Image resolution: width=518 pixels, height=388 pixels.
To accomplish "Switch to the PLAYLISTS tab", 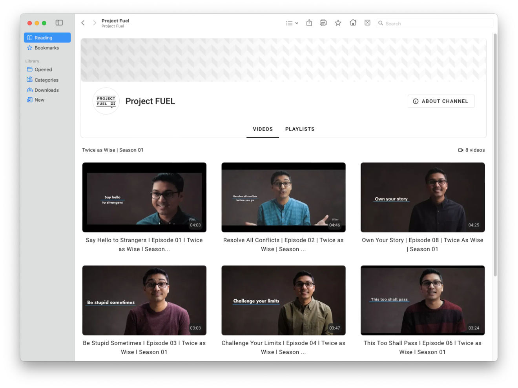I will coord(300,129).
